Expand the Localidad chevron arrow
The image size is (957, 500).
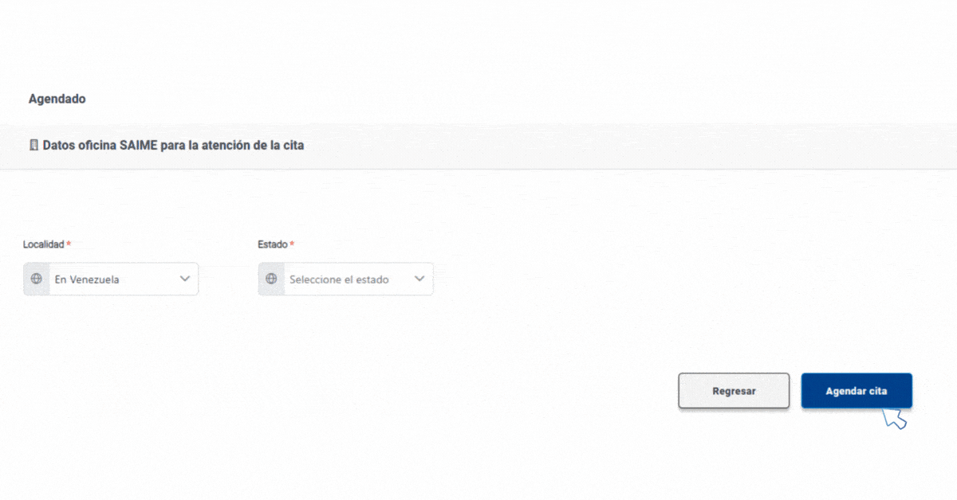pyautogui.click(x=185, y=279)
